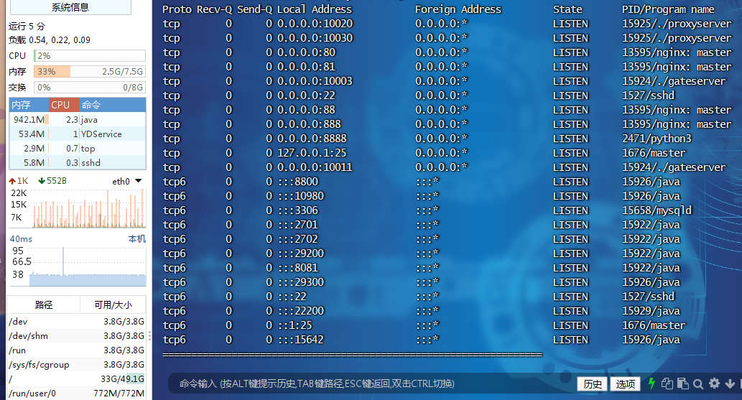Select the YDService process row
The image size is (742, 400).
(78, 134)
